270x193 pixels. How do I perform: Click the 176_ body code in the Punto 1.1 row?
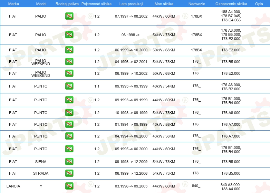196,86
